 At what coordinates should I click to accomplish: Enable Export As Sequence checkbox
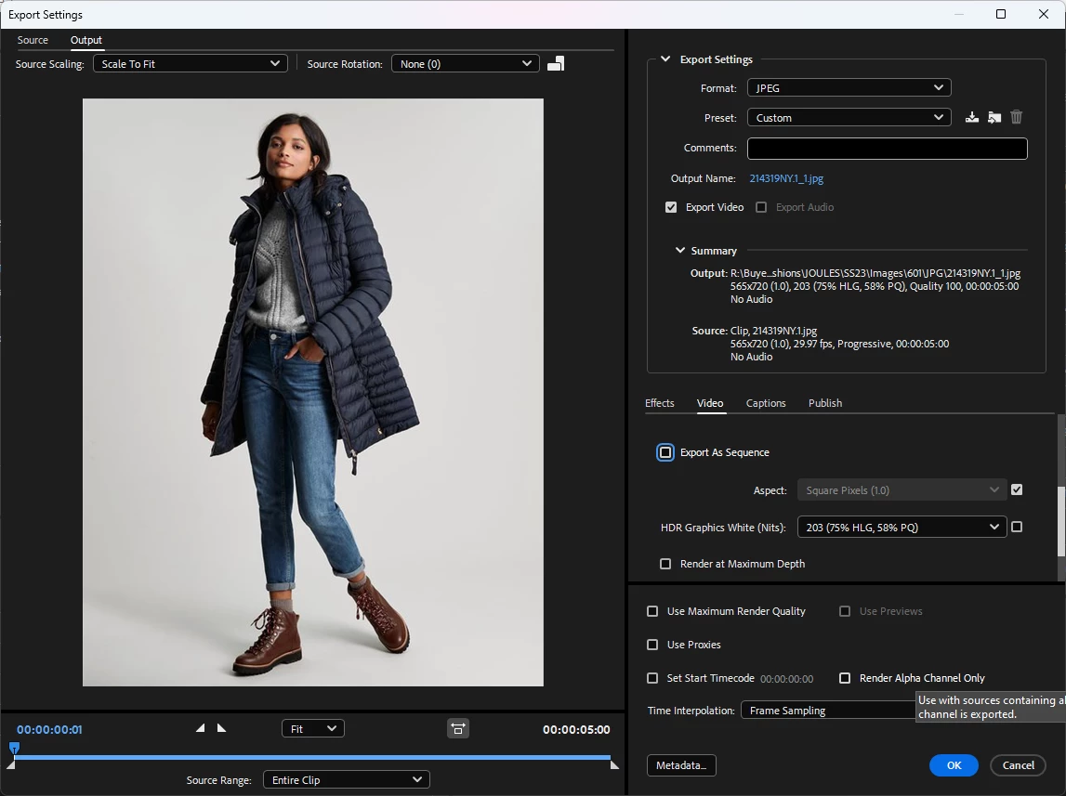[x=665, y=452]
